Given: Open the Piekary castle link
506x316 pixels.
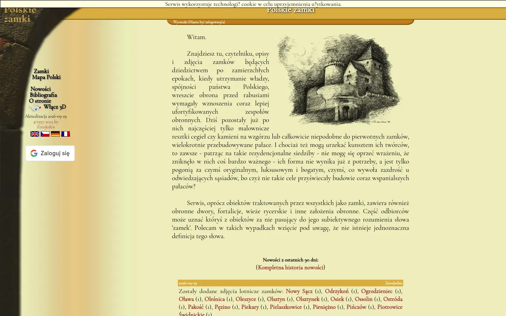Looking at the screenshot, I should click(x=250, y=307).
